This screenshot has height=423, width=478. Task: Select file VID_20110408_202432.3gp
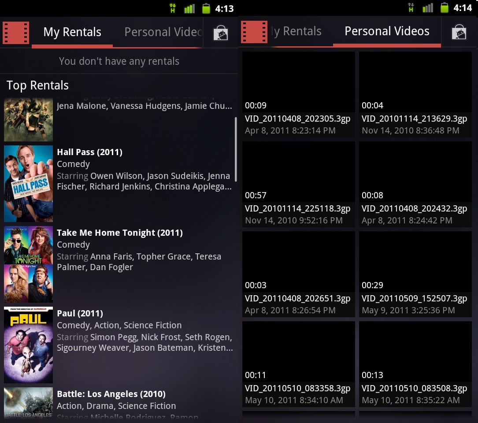(x=414, y=208)
